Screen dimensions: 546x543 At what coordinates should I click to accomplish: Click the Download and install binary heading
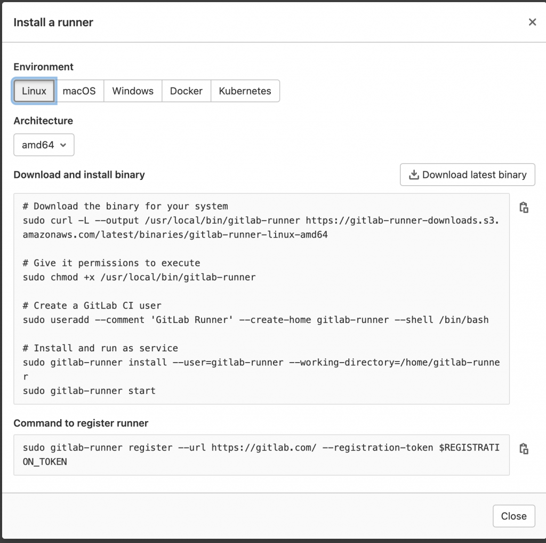point(79,175)
